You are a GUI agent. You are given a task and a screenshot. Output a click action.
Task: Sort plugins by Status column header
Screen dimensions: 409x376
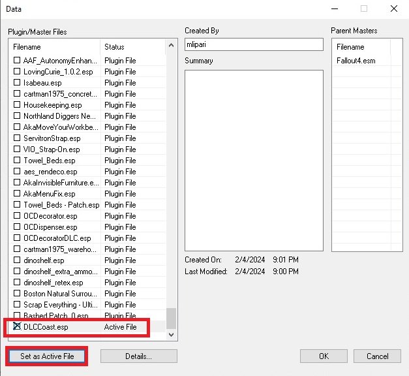(134, 47)
